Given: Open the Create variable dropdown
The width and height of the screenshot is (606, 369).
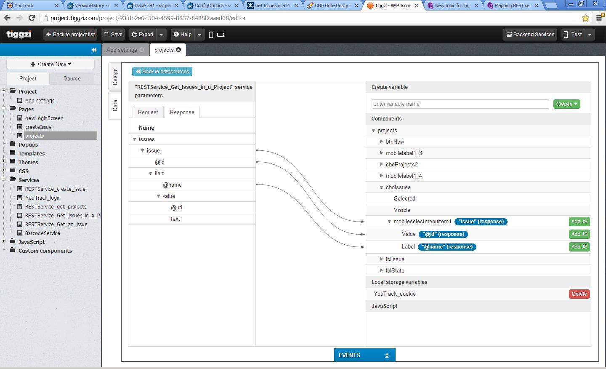Looking at the screenshot, I should pyautogui.click(x=566, y=104).
